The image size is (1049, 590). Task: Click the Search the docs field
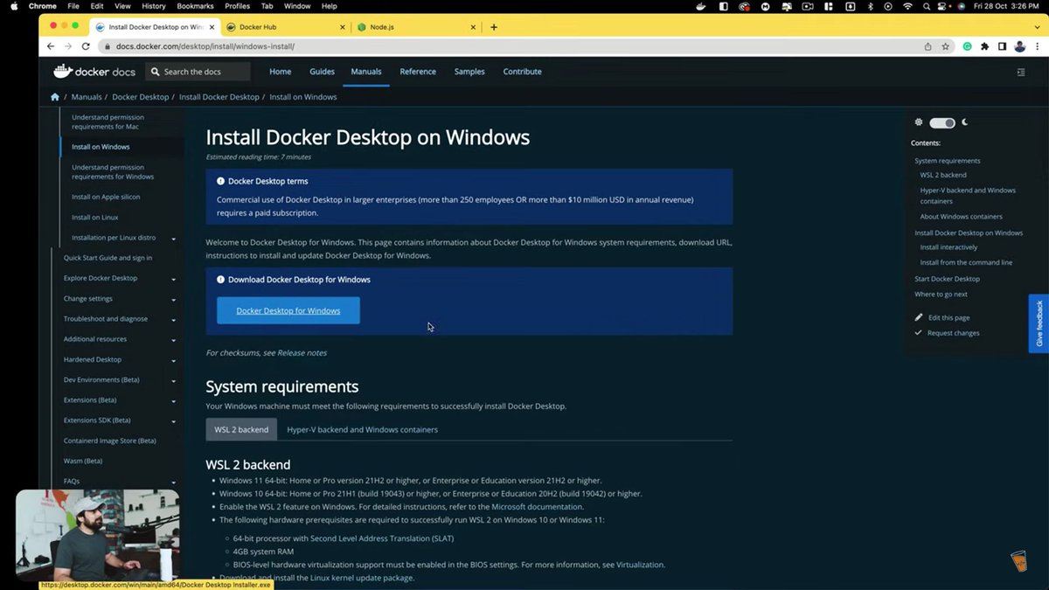(198, 72)
